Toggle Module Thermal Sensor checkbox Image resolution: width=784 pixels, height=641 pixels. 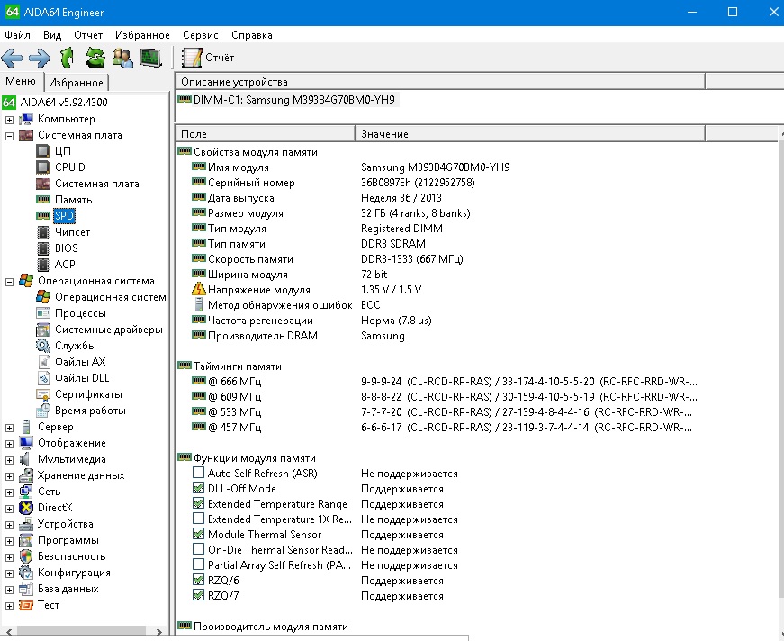[x=199, y=534]
